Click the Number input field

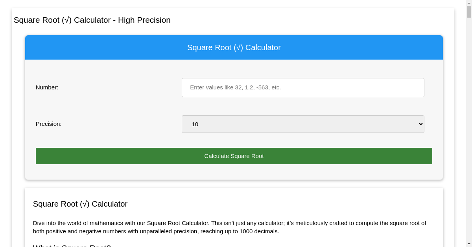[303, 87]
